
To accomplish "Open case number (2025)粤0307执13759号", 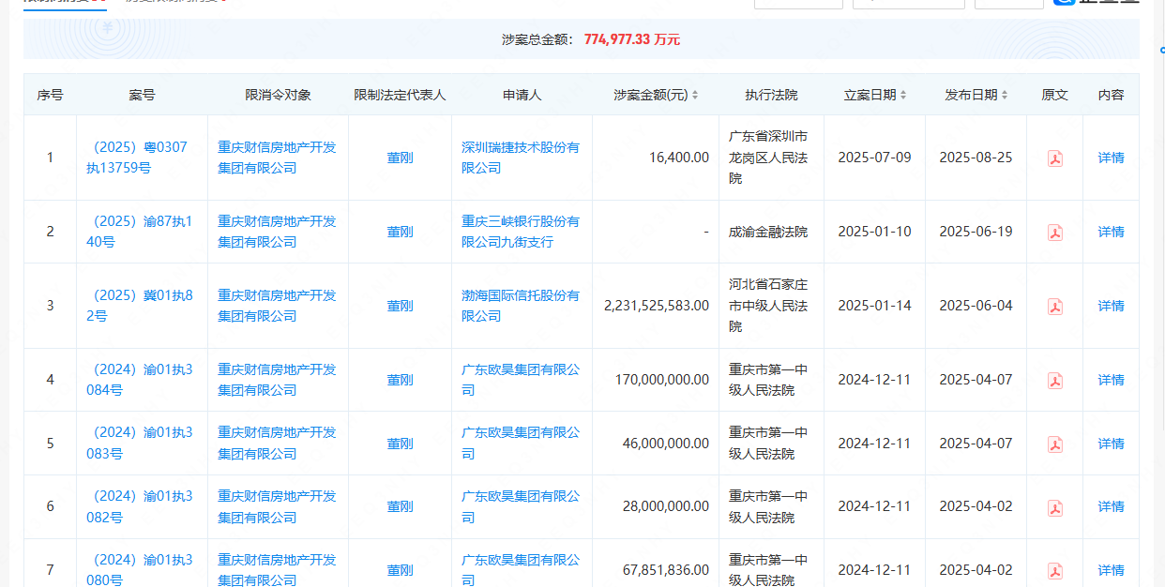I will [x=139, y=158].
